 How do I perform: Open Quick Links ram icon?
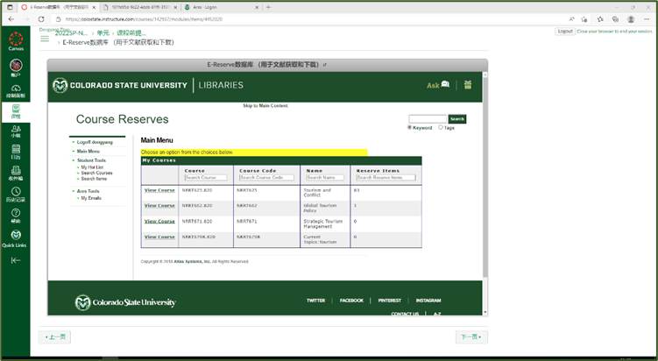[x=16, y=237]
